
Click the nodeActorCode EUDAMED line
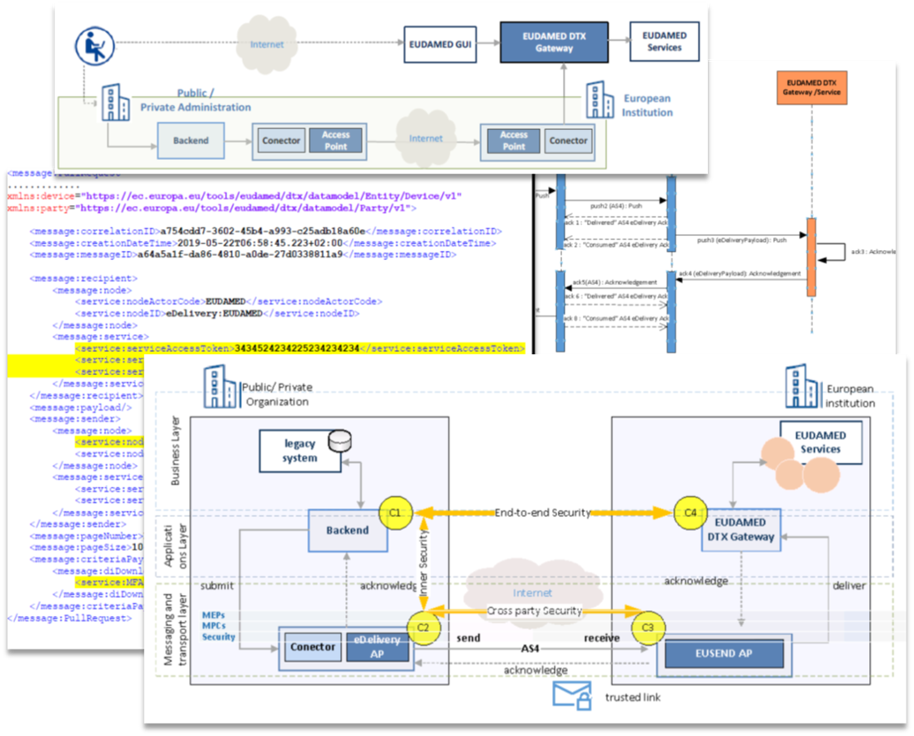pos(228,301)
